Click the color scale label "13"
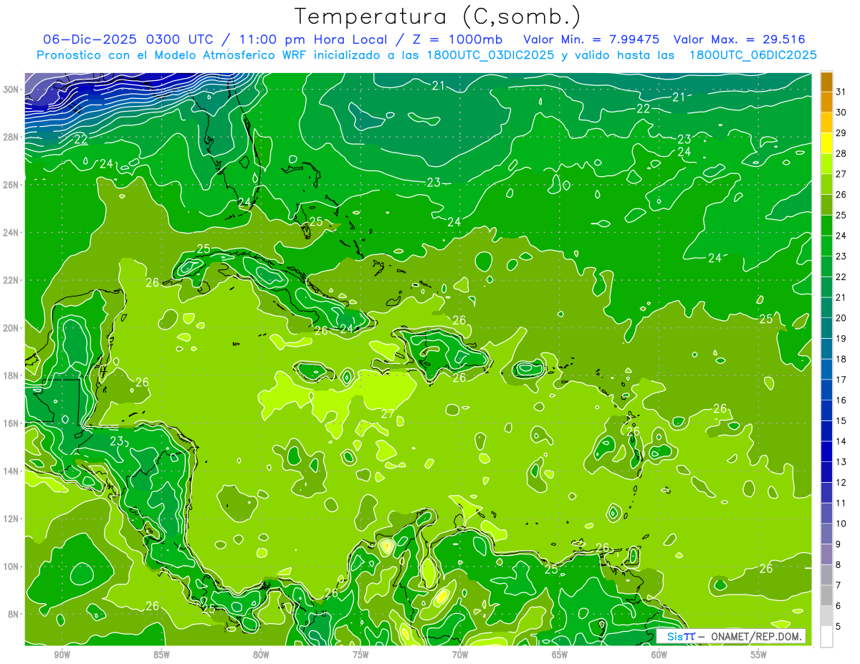The image size is (860, 664). pyautogui.click(x=841, y=461)
